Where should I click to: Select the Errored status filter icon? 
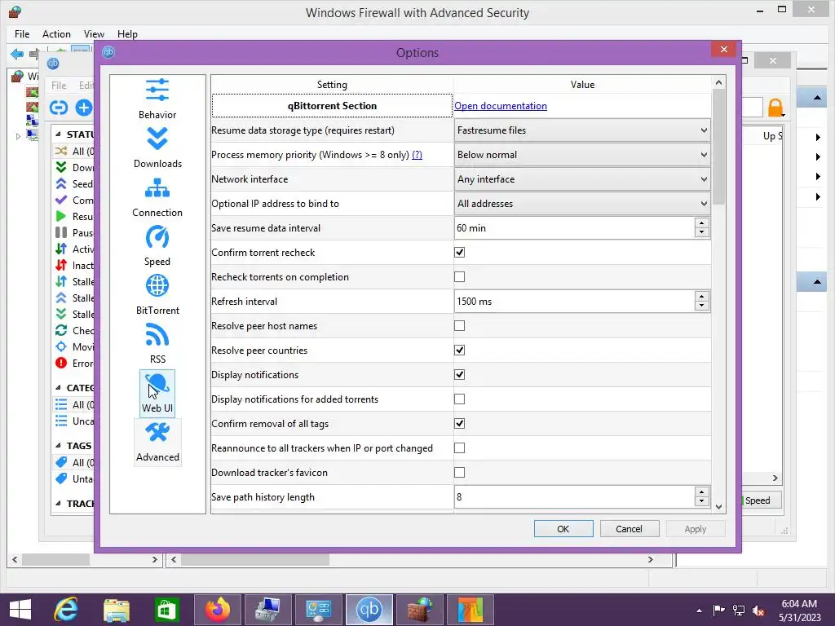[x=61, y=363]
